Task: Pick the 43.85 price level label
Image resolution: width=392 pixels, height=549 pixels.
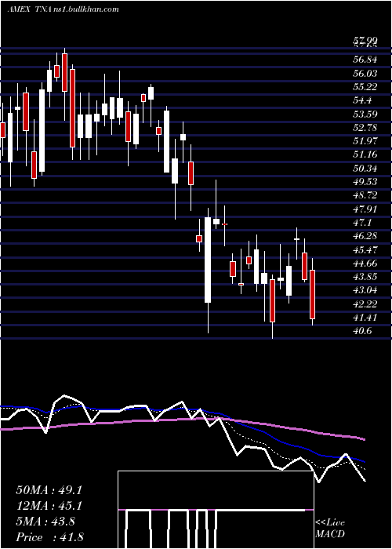Action: (x=365, y=277)
